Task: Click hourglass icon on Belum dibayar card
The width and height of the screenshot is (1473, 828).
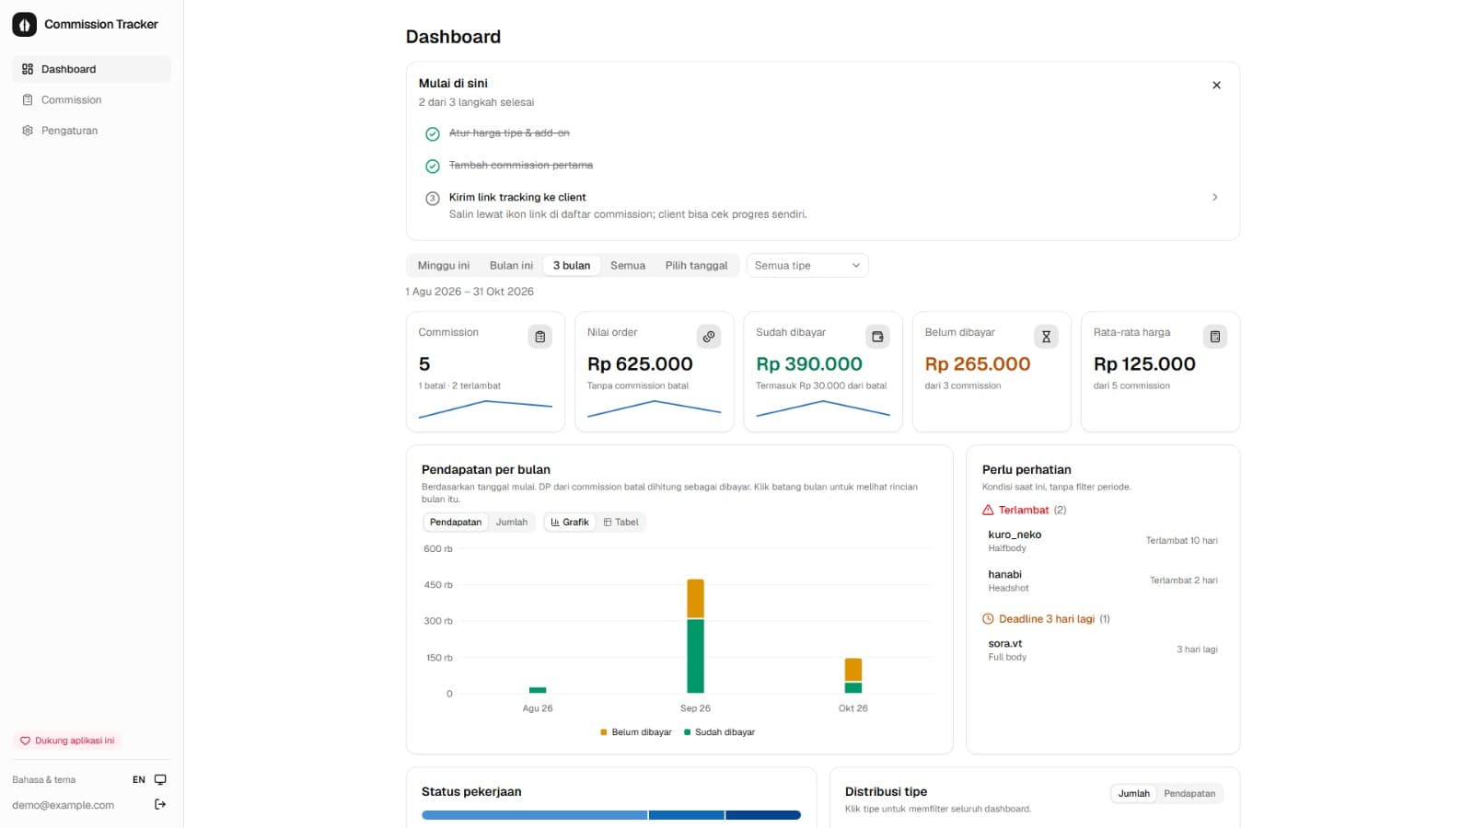Action: (x=1046, y=337)
